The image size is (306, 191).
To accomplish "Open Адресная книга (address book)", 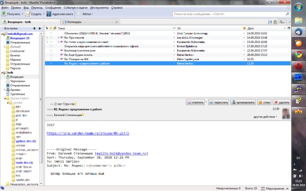I will (60, 14).
